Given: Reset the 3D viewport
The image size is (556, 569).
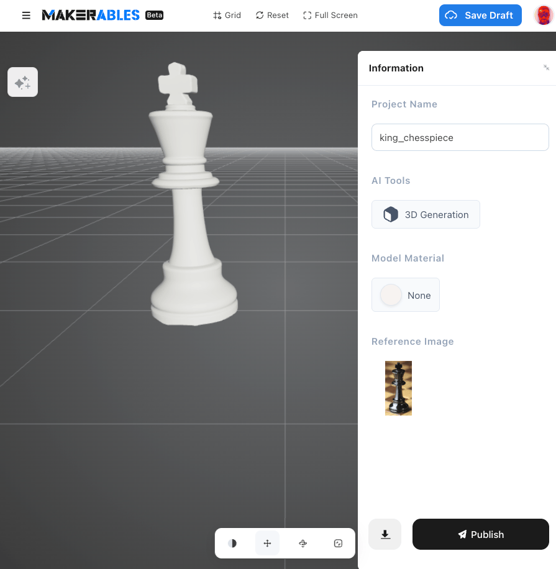Looking at the screenshot, I should (x=272, y=16).
